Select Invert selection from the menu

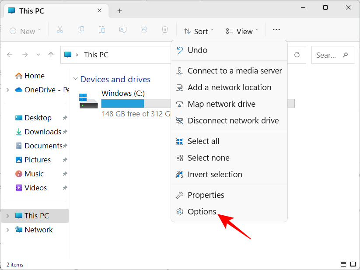(x=215, y=174)
